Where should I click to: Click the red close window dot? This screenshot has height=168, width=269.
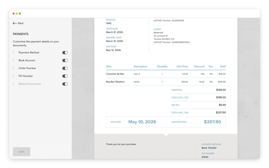(x=13, y=13)
